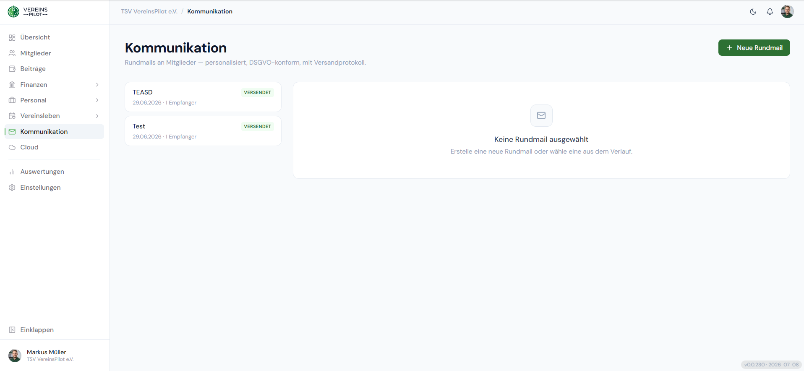Open Beiträge in the sidebar
The image size is (804, 371).
[x=54, y=69]
